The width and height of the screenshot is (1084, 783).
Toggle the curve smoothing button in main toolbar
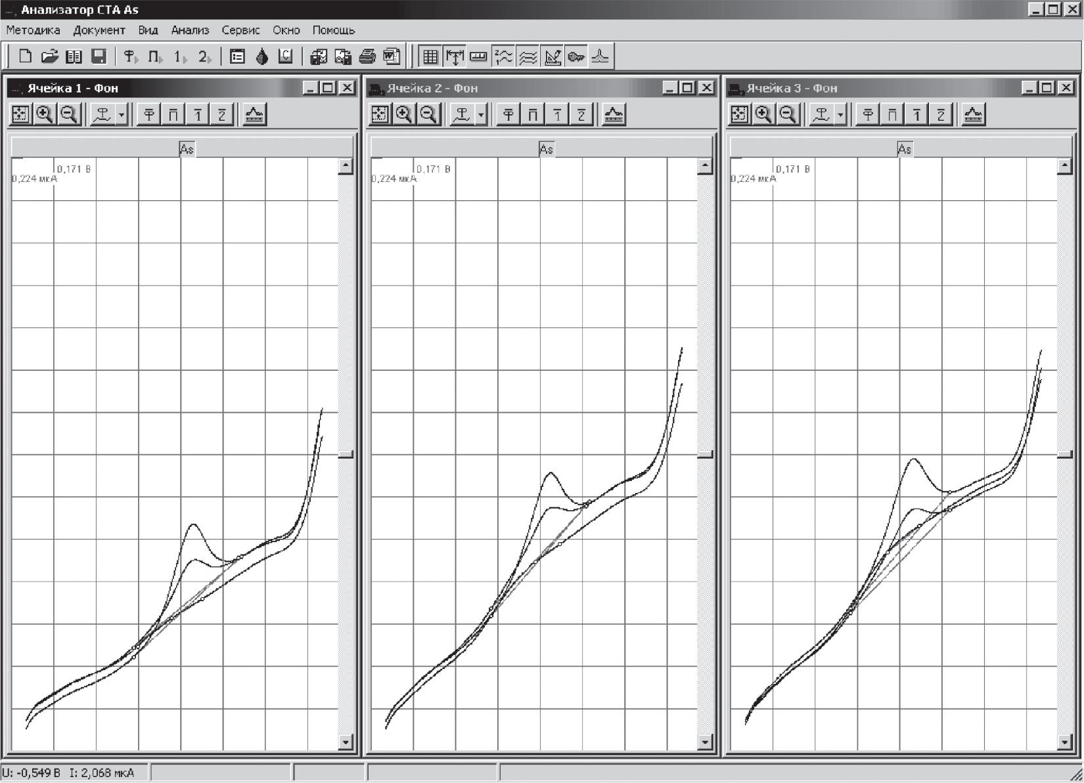coord(528,57)
